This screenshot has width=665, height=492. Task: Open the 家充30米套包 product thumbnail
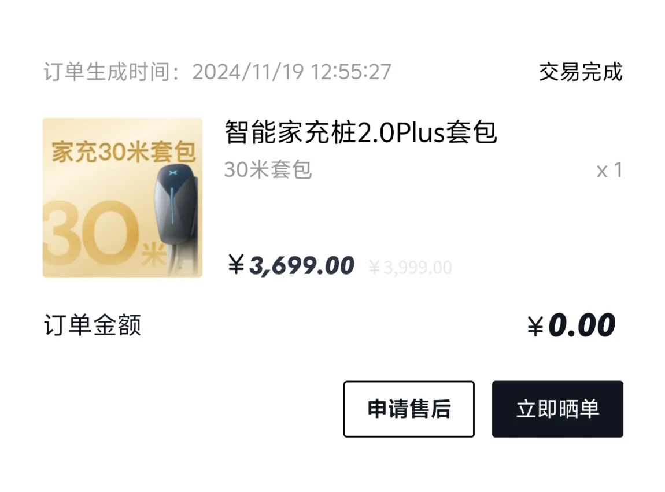point(123,198)
